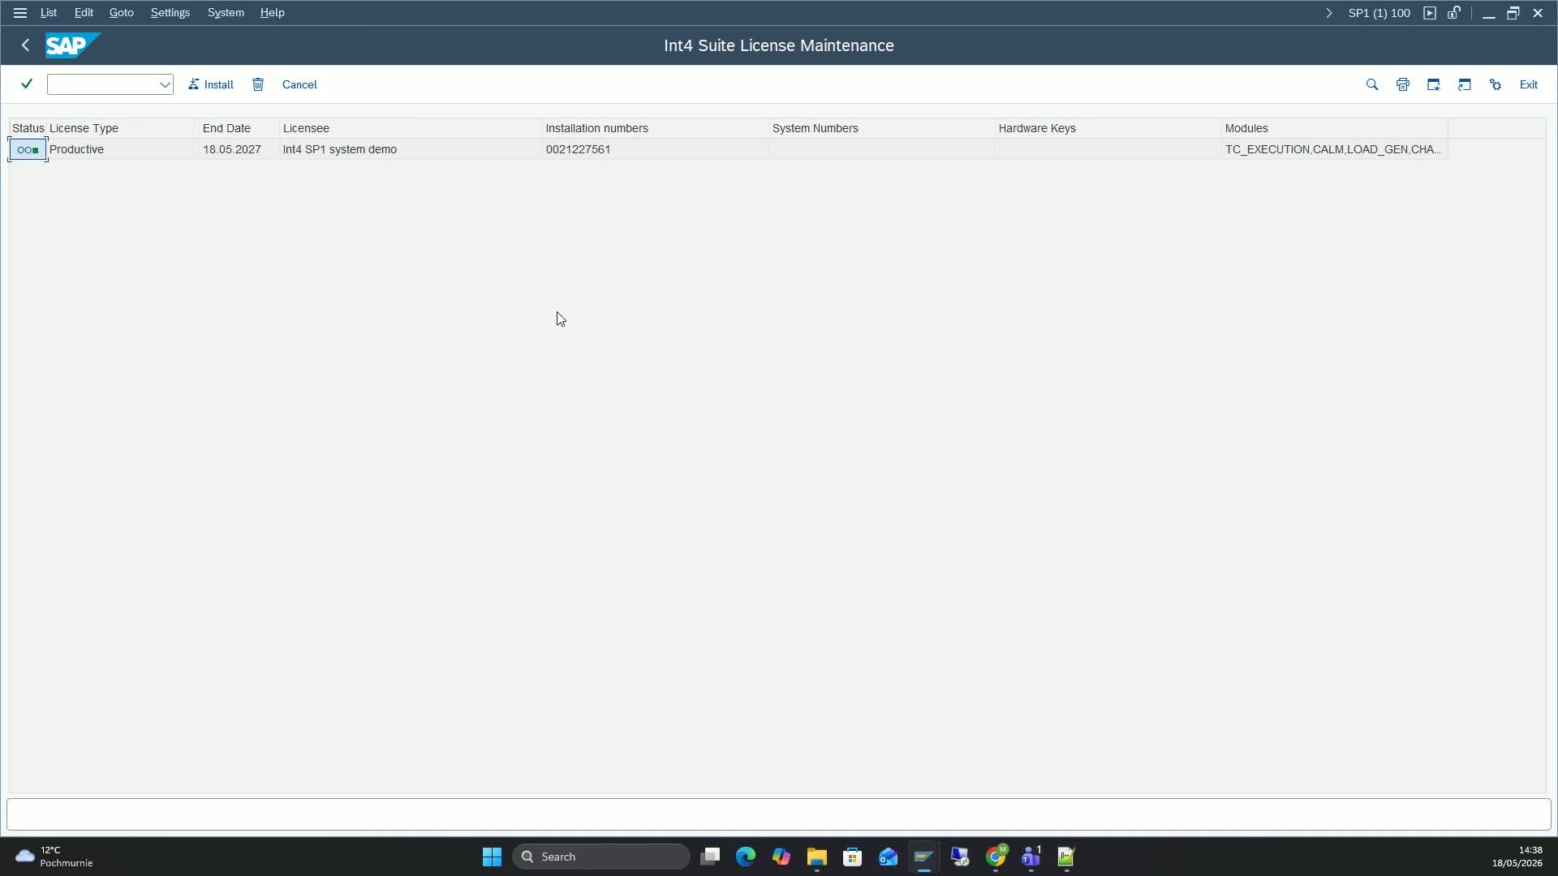Open Microsoft Teams from taskbar
Screen dimensions: 1558x876
[x=1031, y=857]
